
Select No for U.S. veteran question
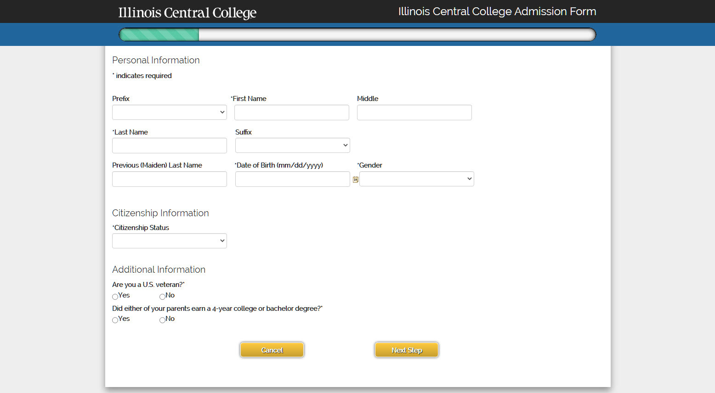(x=162, y=297)
